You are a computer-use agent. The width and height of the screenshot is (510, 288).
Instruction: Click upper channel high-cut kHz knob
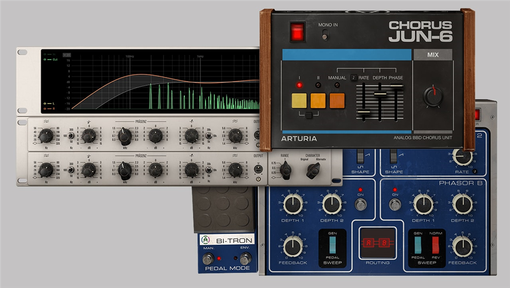coord(236,136)
